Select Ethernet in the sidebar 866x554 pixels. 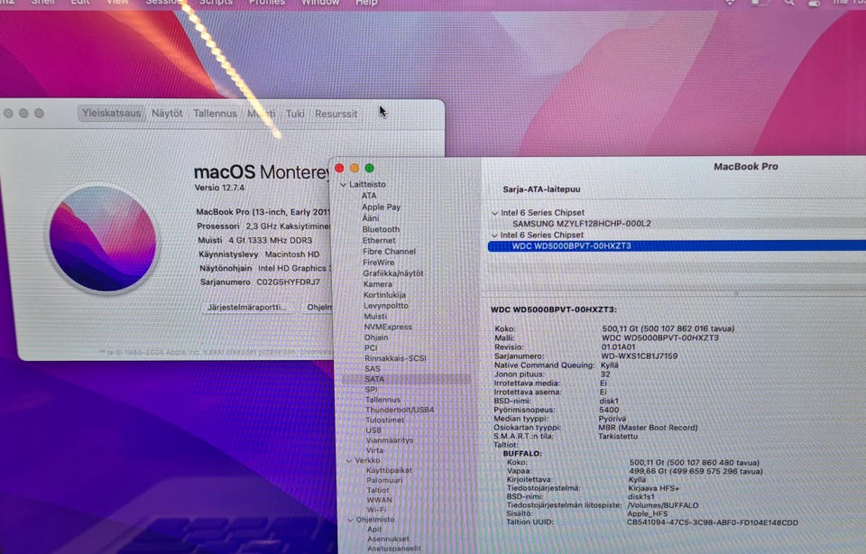click(379, 240)
